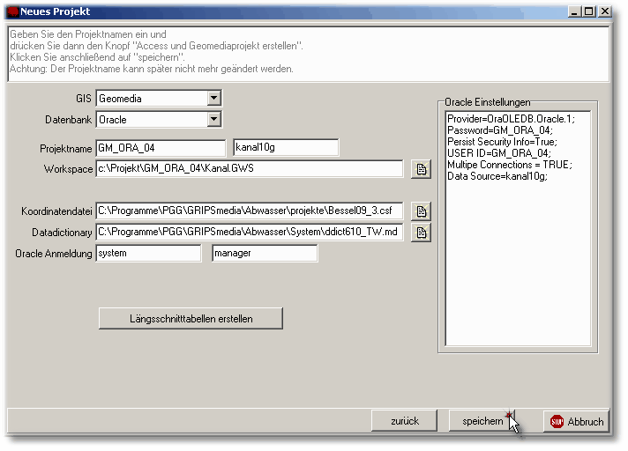Click the Projektname field containing GM_ORA_04

point(161,148)
